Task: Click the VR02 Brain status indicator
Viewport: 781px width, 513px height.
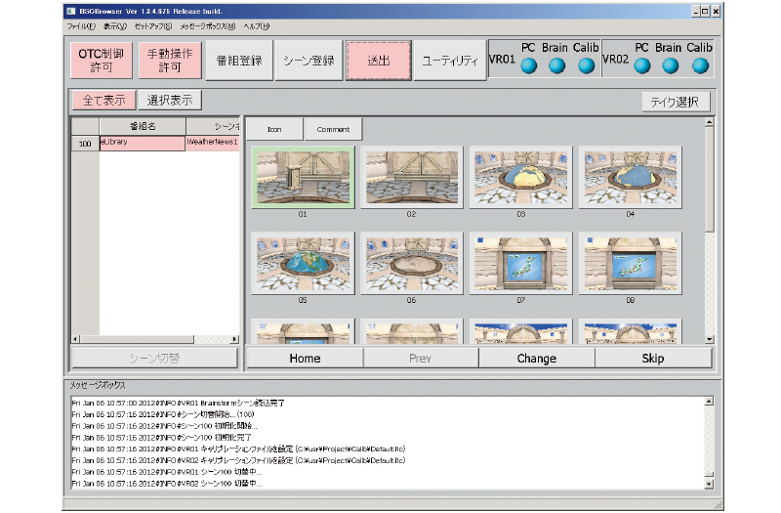Action: (x=671, y=66)
